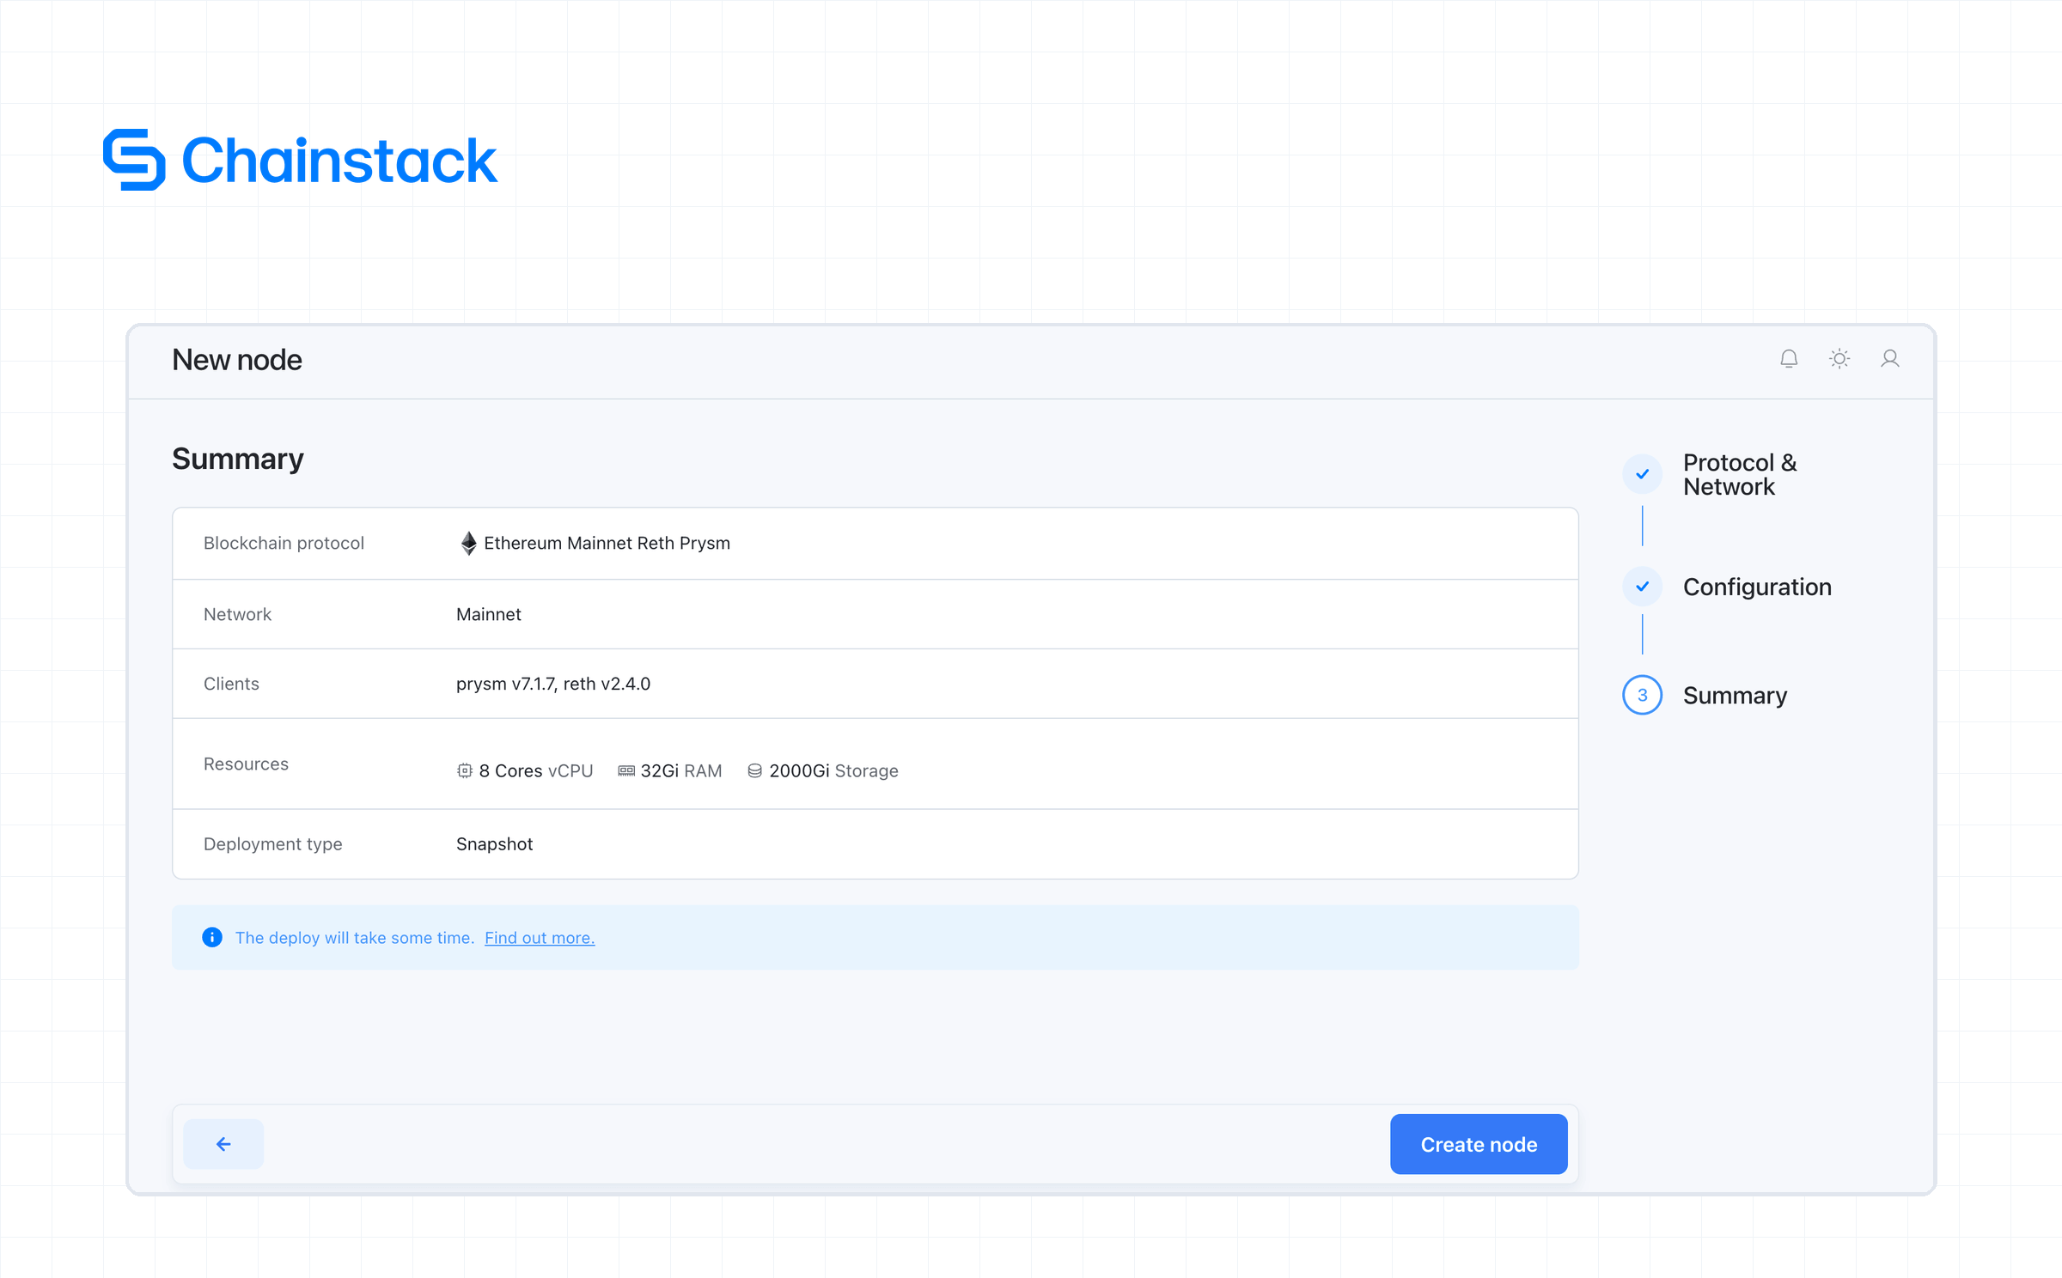Click the Resources row label
Screen dimensions: 2062x1278
(x=246, y=764)
